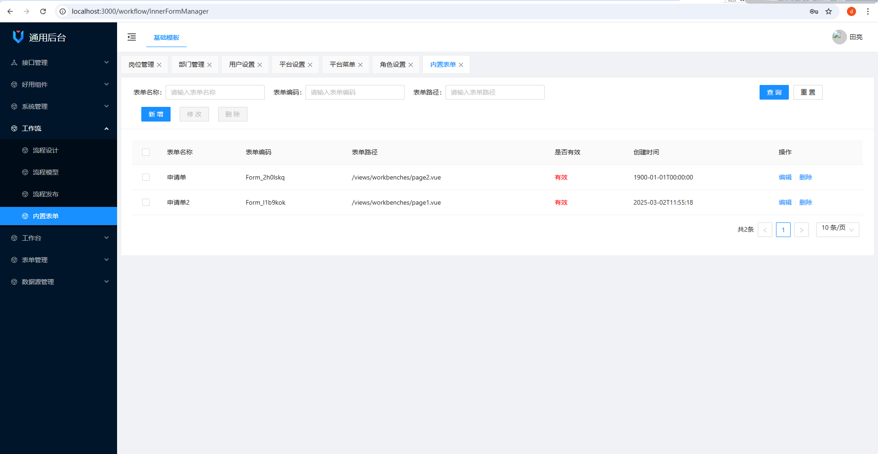Check the row checkbox for 申请单2
The width and height of the screenshot is (878, 454).
[146, 202]
